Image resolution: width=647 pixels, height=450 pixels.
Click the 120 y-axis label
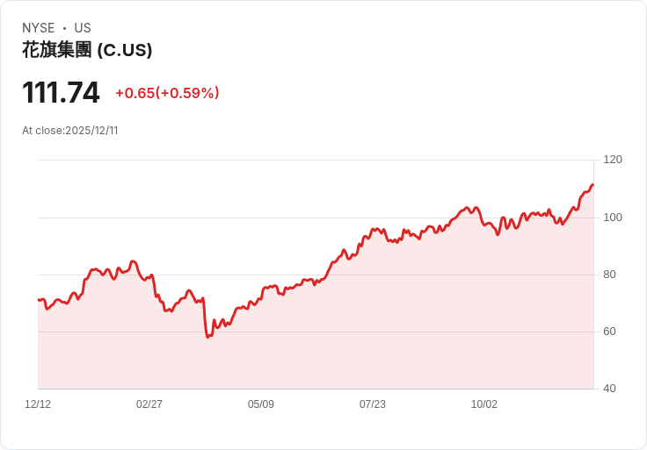(613, 160)
